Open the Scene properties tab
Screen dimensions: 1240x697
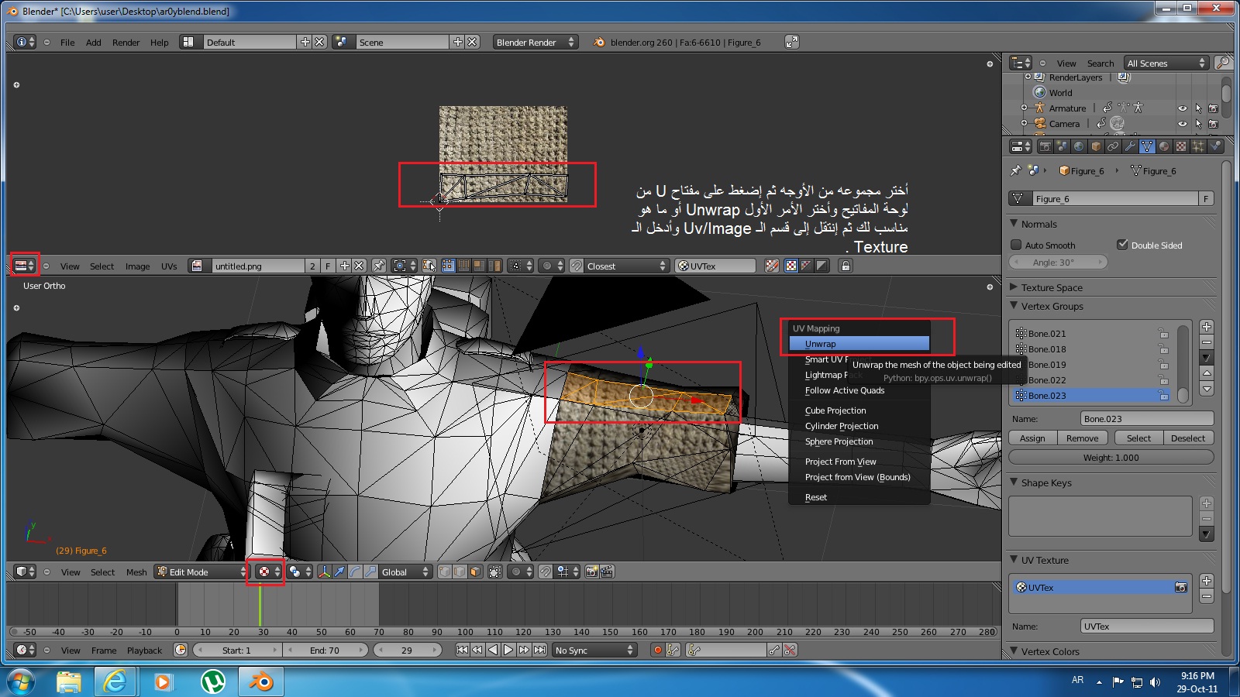click(x=1062, y=146)
